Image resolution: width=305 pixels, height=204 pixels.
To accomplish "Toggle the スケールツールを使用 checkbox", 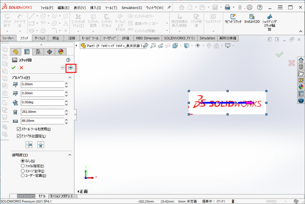I will [19, 129].
